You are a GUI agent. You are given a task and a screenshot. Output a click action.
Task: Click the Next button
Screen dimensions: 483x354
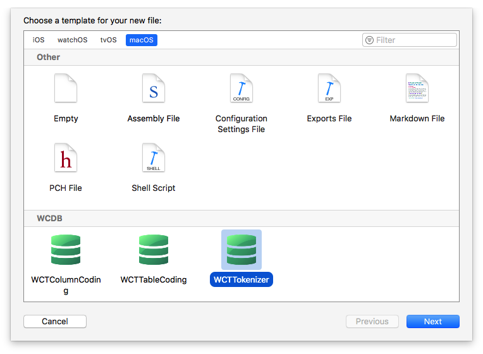click(432, 321)
